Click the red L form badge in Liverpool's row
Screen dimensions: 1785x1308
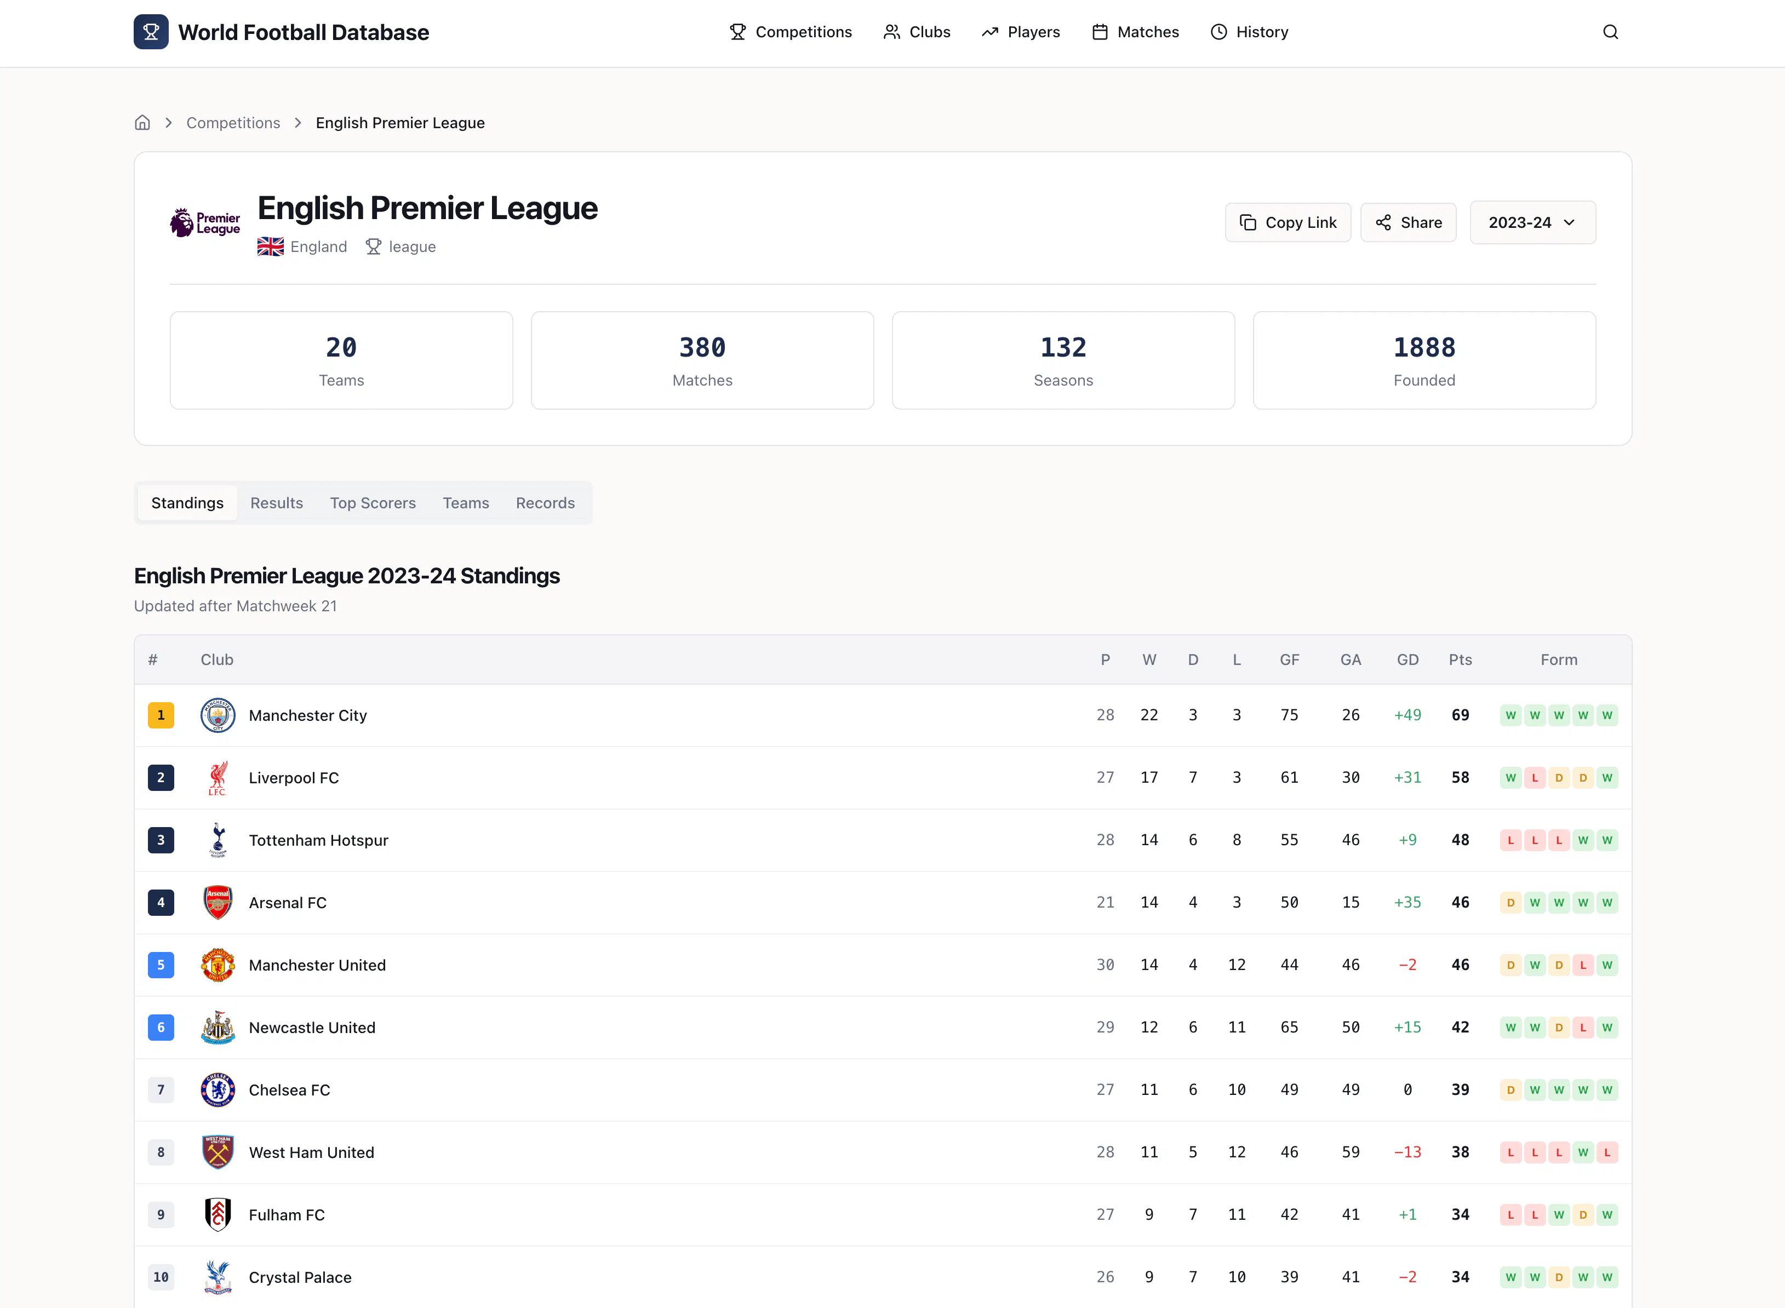[1535, 778]
